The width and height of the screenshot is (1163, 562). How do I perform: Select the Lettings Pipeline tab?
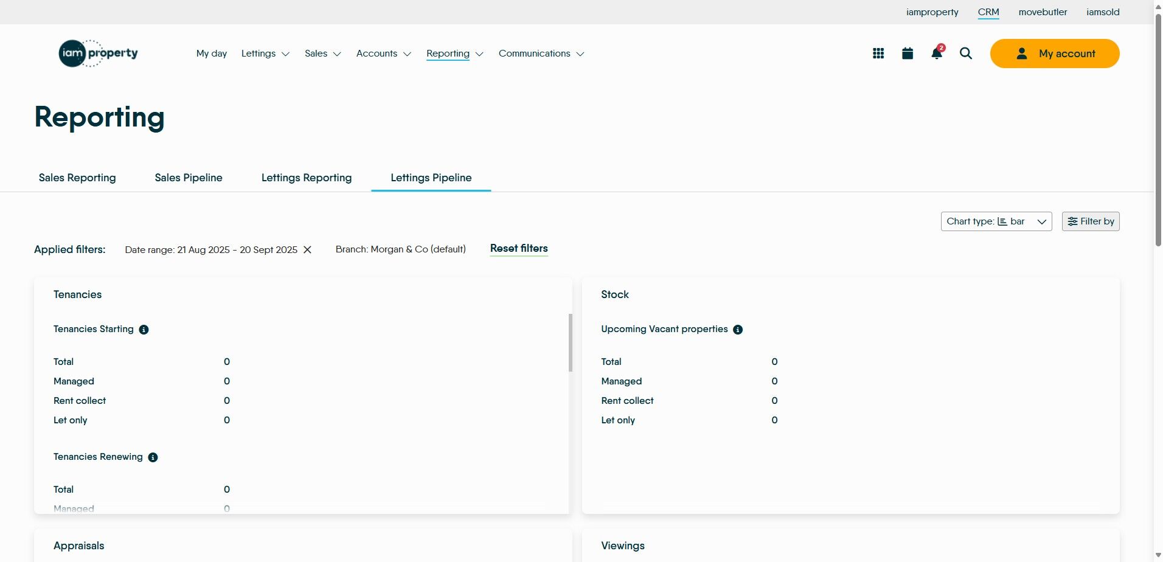tap(431, 178)
